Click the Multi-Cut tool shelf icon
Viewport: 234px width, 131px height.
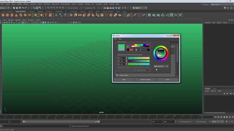click(x=135, y=15)
